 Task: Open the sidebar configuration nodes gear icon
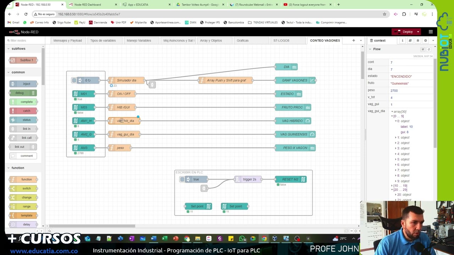[x=426, y=40]
